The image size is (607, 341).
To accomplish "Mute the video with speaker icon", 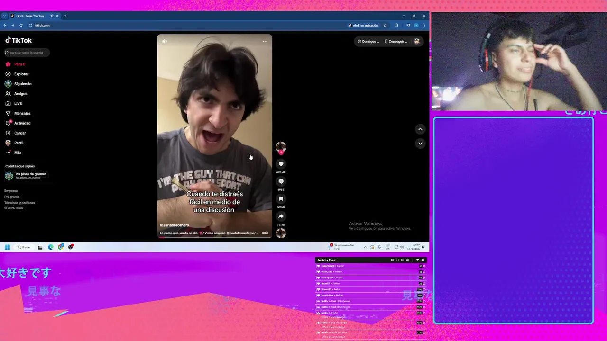I will 164,41.
